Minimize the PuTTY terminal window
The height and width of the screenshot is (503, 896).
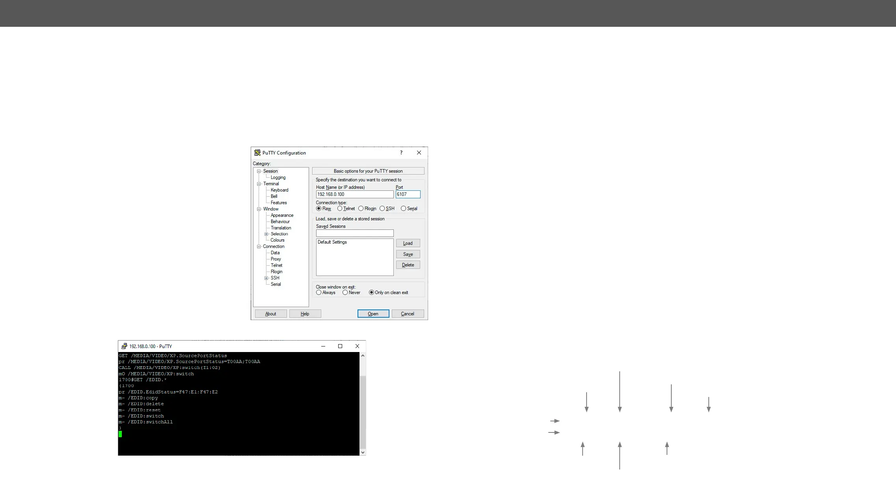pyautogui.click(x=323, y=346)
